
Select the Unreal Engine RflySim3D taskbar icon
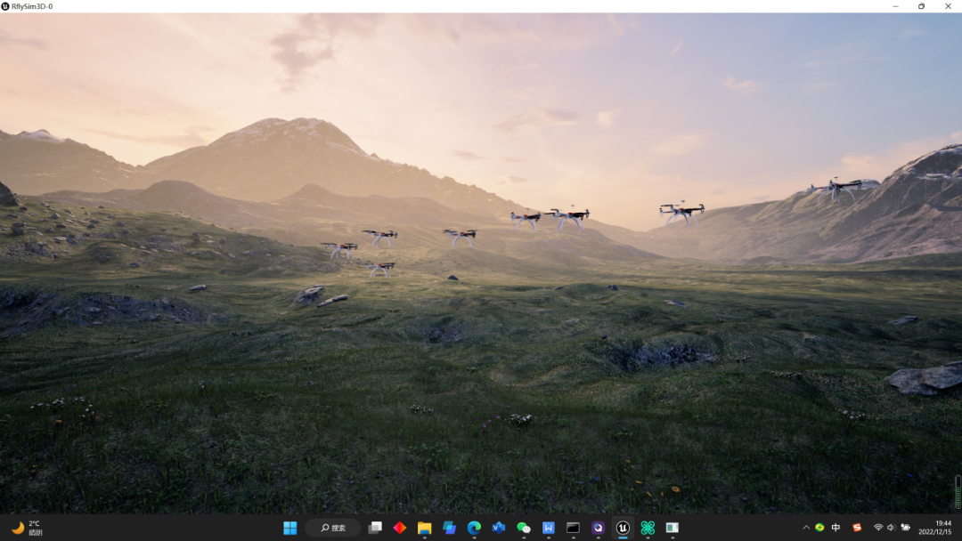tap(623, 528)
